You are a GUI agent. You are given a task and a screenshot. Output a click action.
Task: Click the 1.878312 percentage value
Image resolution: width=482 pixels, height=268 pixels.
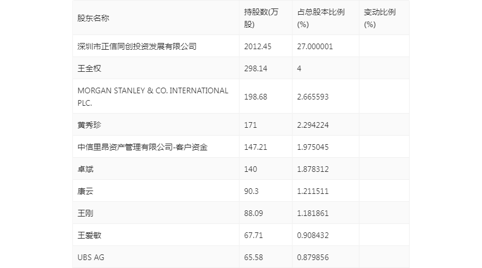tap(312, 169)
